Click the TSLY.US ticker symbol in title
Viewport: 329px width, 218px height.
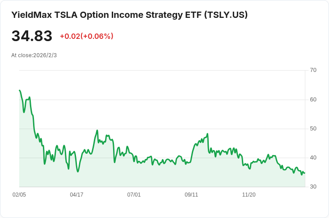[226, 15]
